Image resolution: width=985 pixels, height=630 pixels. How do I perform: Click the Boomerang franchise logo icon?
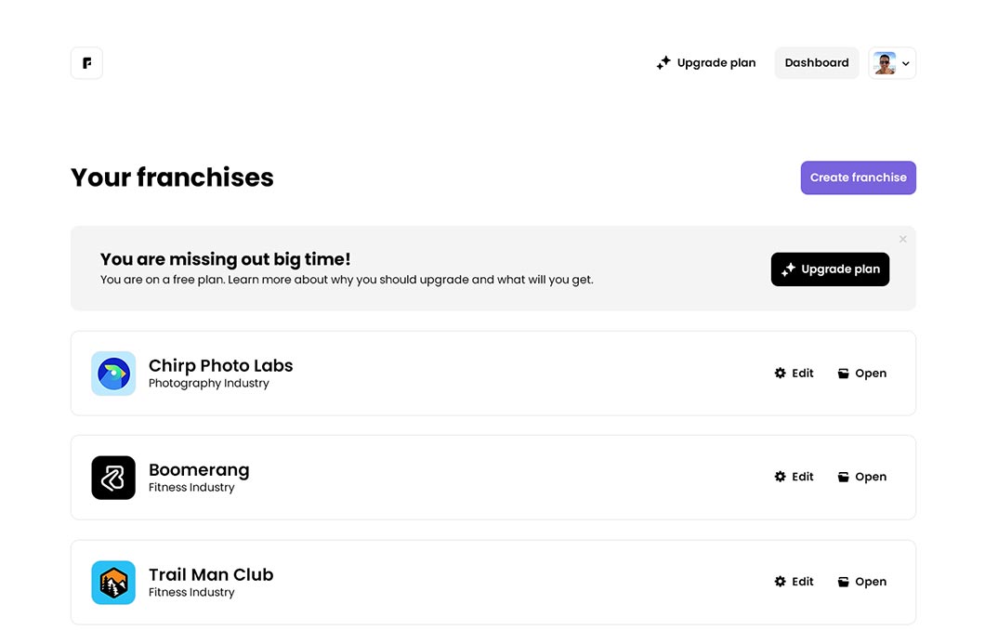[x=113, y=478]
